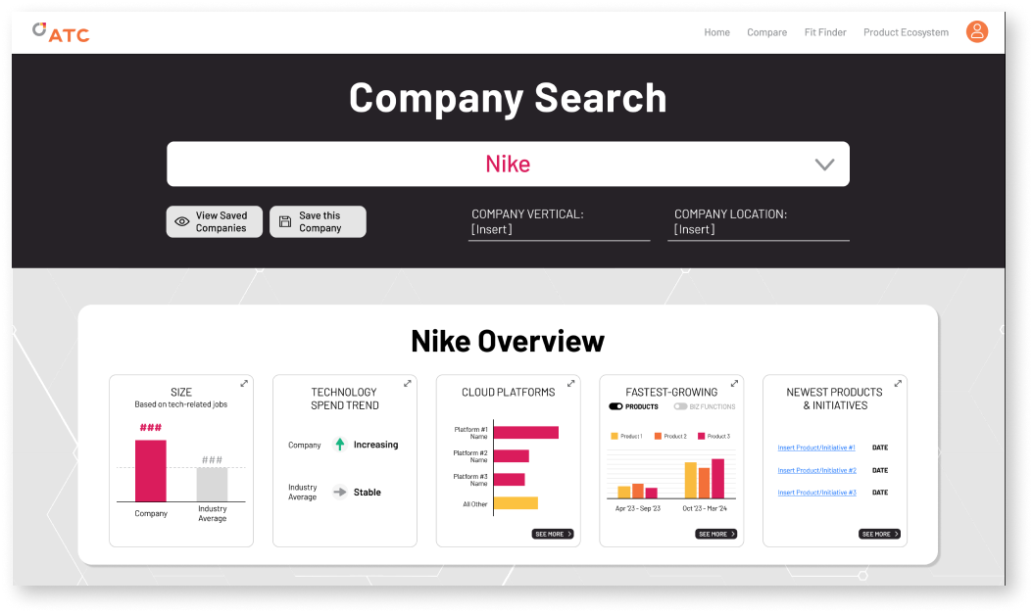Expand the Technology Spend Trend card
1033x613 pixels.
[x=407, y=383]
